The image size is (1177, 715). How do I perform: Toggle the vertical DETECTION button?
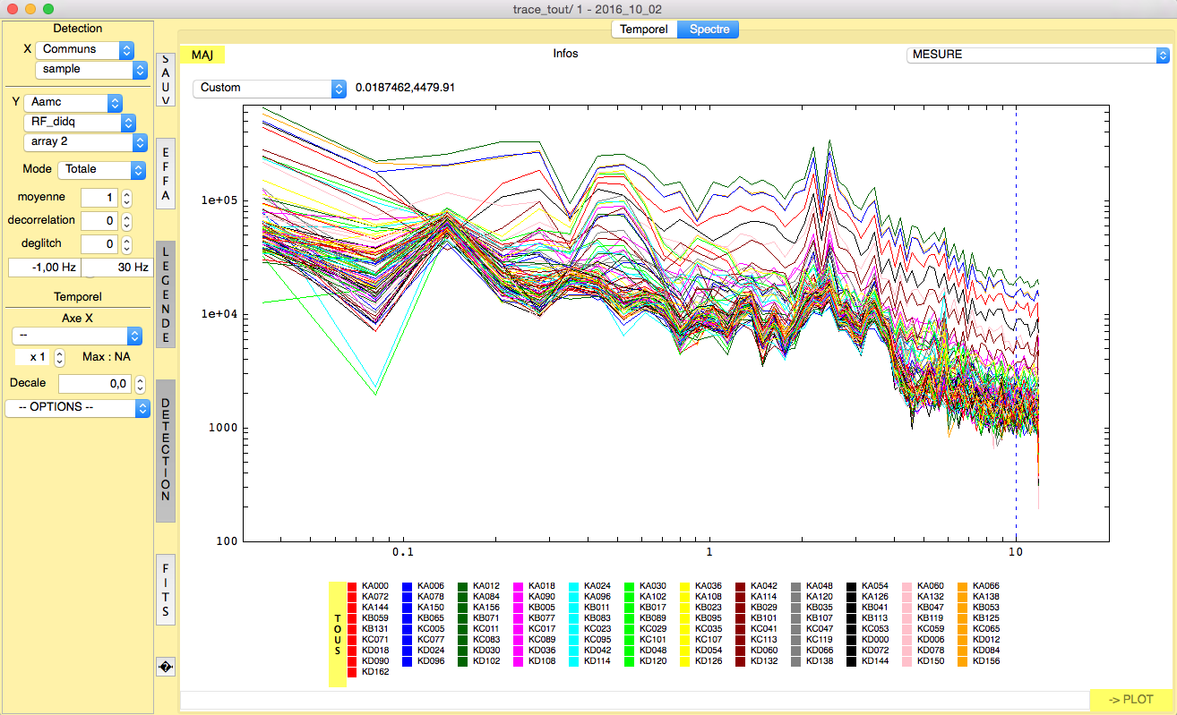pyautogui.click(x=165, y=450)
